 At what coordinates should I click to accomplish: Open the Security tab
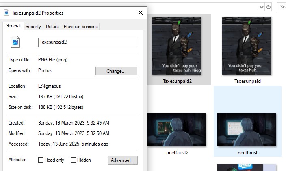coord(33,27)
